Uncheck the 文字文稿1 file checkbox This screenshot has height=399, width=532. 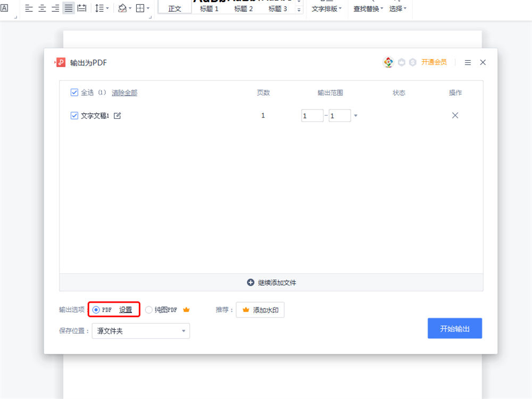pos(74,115)
